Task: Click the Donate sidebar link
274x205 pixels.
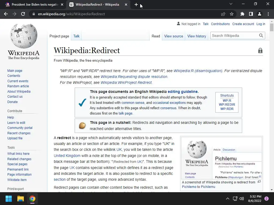Action: 12,102
